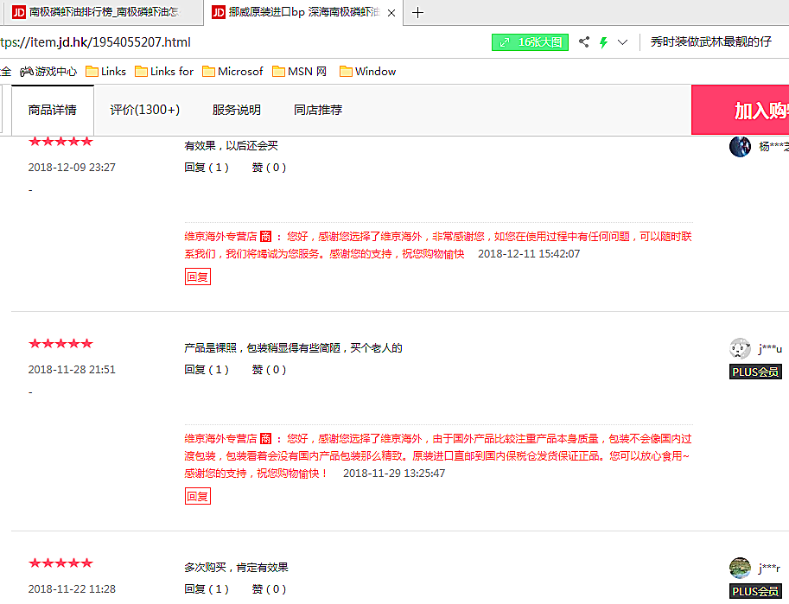The image size is (789, 604).
Task: Open the MSN 网 bookmark folder
Action: pyautogui.click(x=300, y=72)
